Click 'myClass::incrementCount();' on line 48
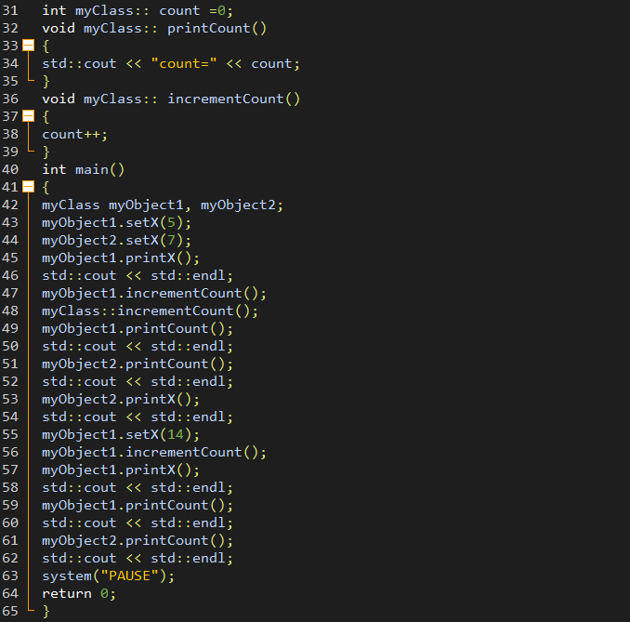The width and height of the screenshot is (630, 622). [150, 311]
